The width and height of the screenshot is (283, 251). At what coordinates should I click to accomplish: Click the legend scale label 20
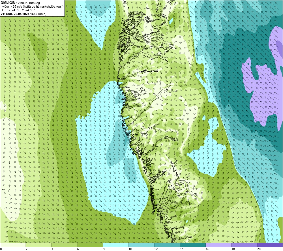click(259, 249)
